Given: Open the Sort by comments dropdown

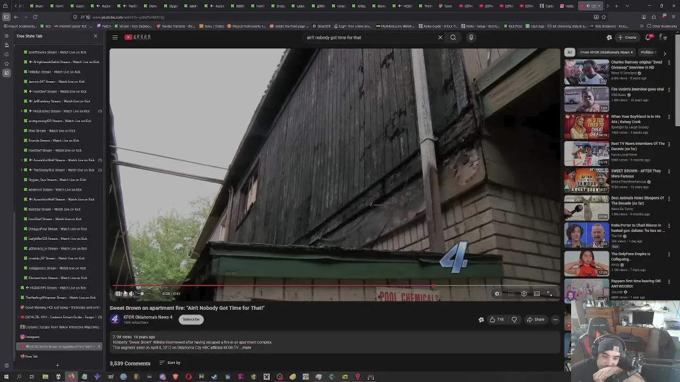Looking at the screenshot, I should 169,363.
